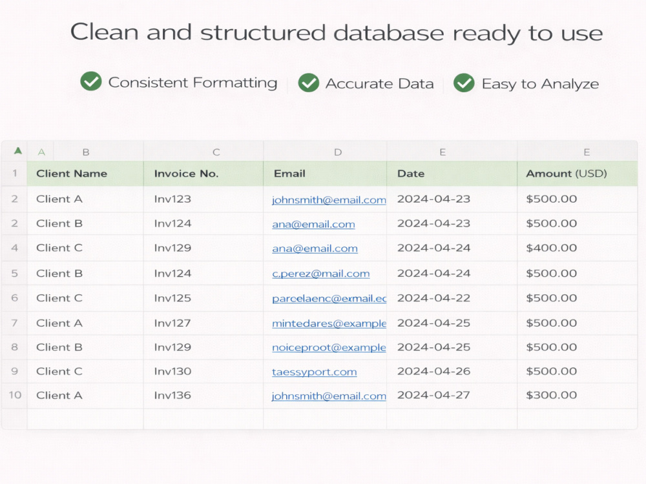Image resolution: width=646 pixels, height=484 pixels.
Task: Click the 2024-04-22 date cell
Action: (x=452, y=298)
